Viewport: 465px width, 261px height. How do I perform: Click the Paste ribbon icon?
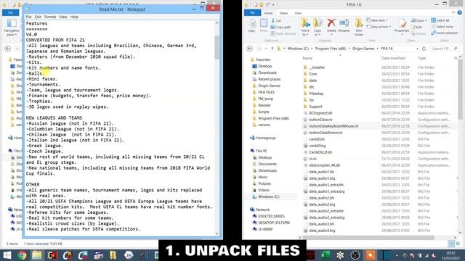coord(263,25)
